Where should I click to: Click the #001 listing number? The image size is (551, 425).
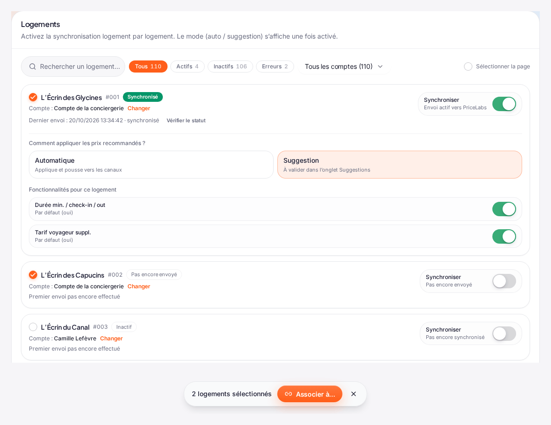[x=113, y=97]
